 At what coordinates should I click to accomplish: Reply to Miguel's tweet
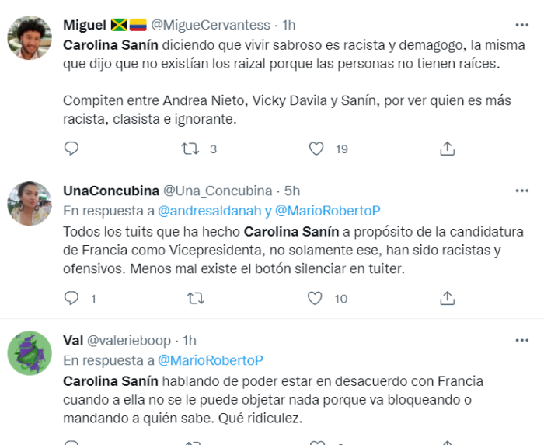(x=71, y=148)
